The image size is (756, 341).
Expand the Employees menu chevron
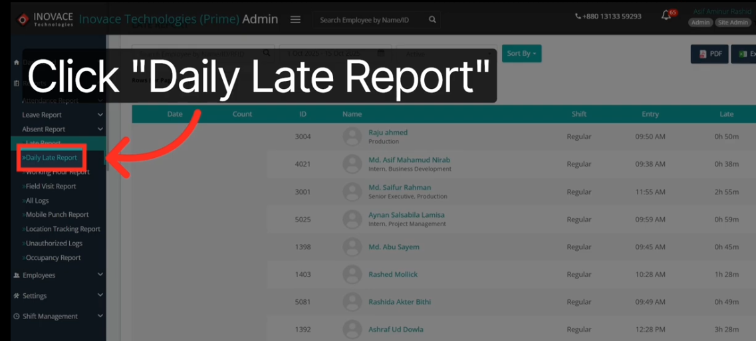[x=100, y=275]
